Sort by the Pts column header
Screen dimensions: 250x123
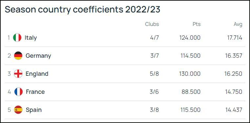pos(197,24)
